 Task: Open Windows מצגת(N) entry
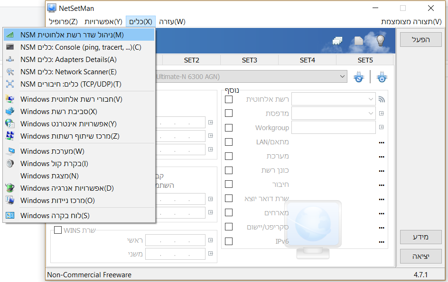tap(79, 176)
